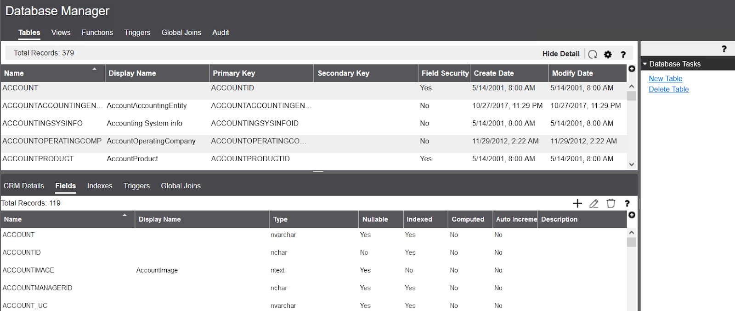The image size is (735, 311).
Task: Add a new field with plus icon
Action: click(577, 203)
